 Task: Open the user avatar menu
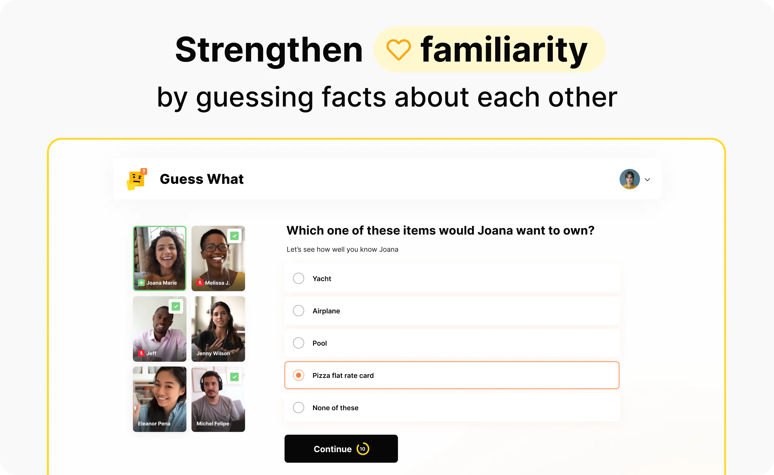click(629, 179)
